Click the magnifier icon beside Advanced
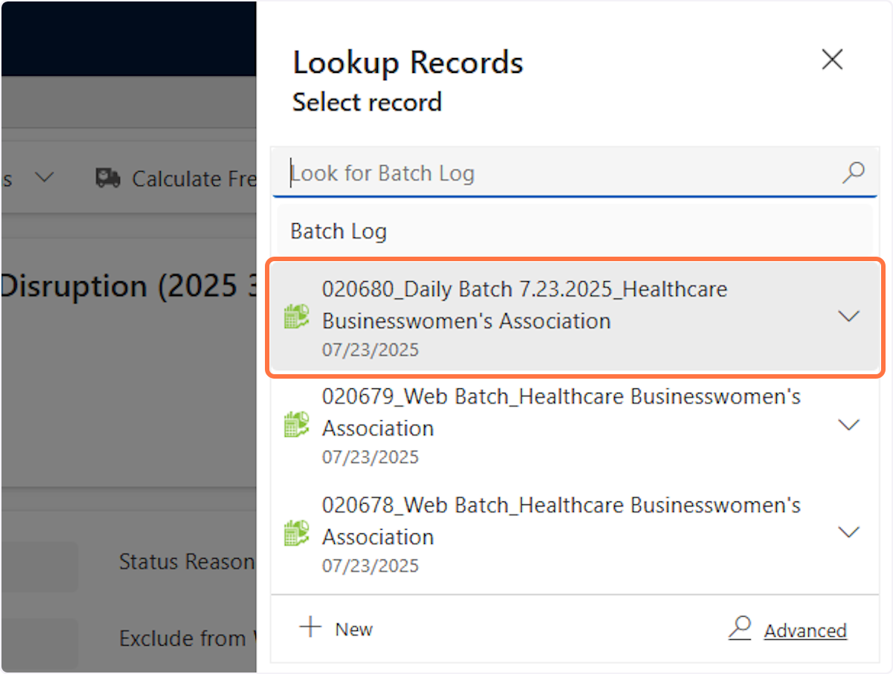The image size is (893, 674). pos(740,629)
